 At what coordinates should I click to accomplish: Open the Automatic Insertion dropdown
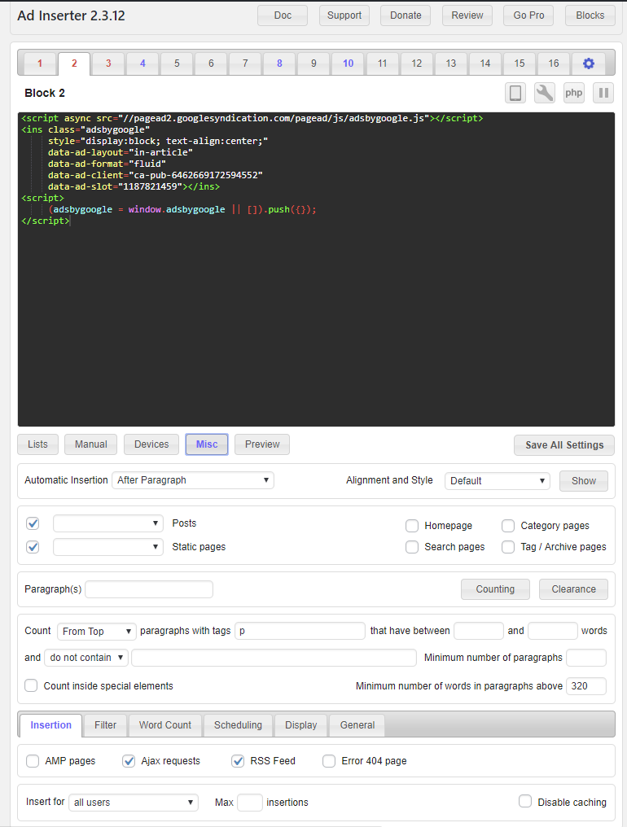click(x=193, y=480)
